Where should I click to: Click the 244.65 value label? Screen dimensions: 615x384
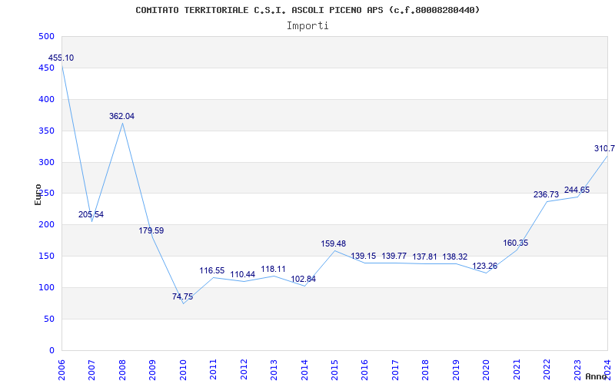577,190
